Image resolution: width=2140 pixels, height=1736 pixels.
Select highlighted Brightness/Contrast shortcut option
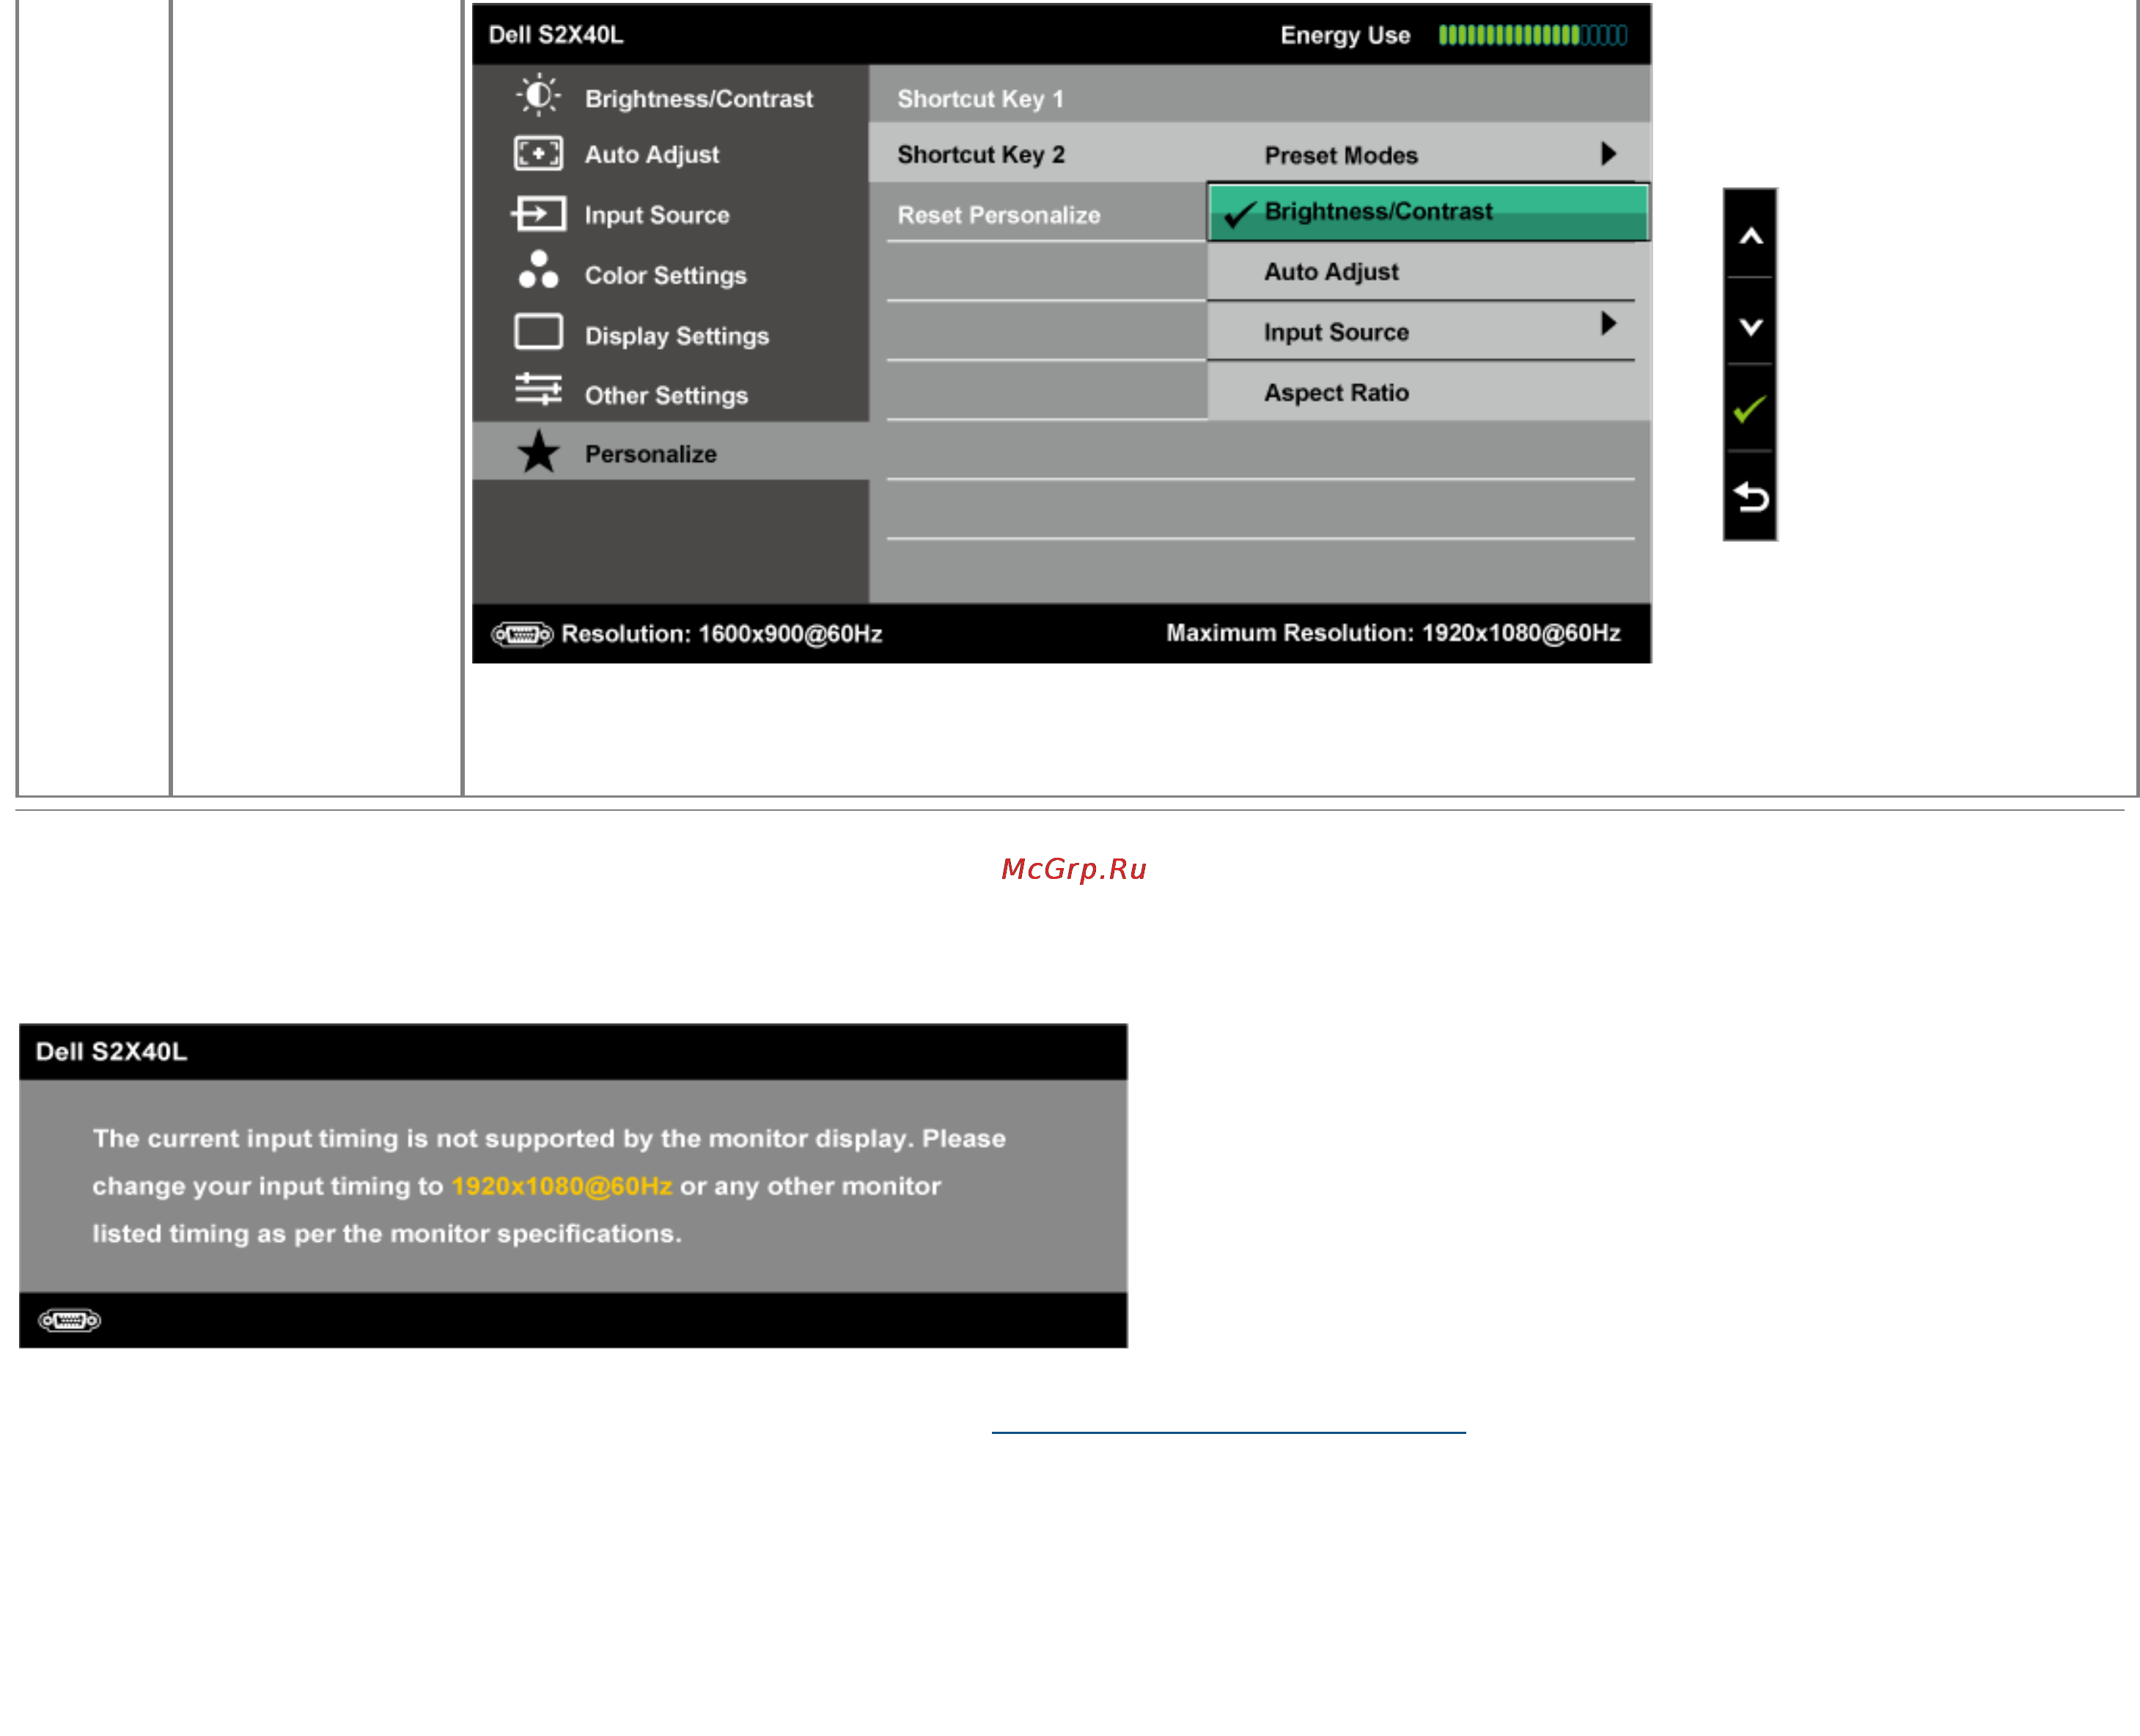click(x=1428, y=212)
